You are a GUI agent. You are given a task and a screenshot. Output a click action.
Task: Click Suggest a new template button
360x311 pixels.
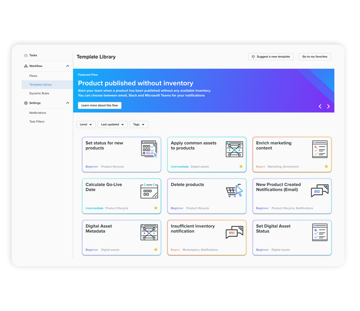pyautogui.click(x=271, y=57)
